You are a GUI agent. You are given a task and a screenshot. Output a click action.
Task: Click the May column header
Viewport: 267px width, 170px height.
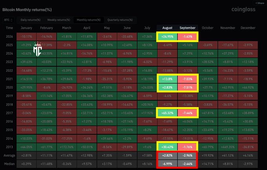107,28
